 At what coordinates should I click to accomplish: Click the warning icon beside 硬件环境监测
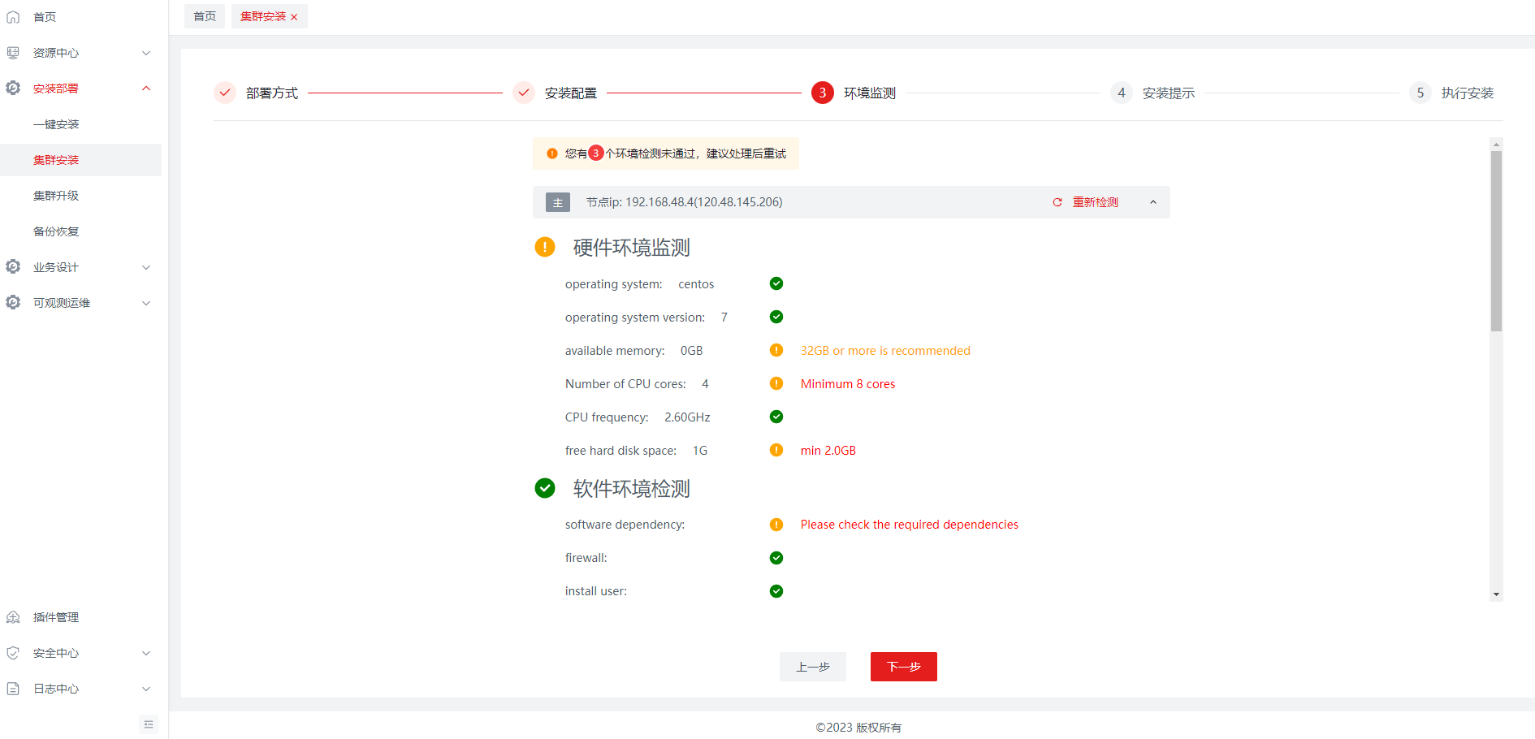point(545,247)
